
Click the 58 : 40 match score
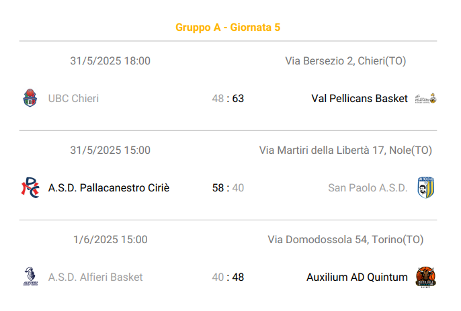[x=228, y=188]
